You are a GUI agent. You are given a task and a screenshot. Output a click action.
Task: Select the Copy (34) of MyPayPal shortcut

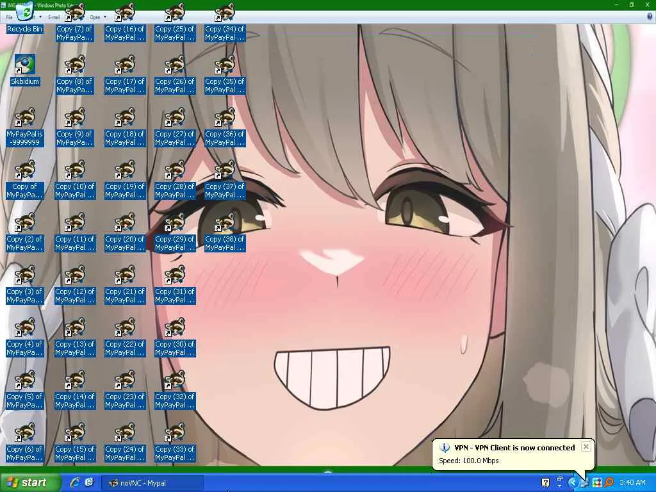point(225,22)
